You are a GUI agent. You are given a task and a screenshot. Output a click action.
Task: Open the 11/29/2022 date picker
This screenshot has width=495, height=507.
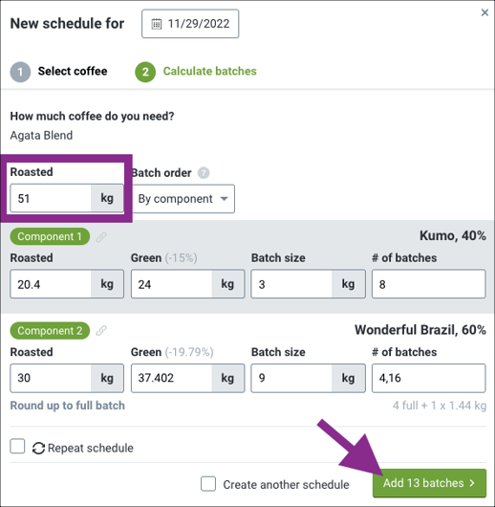point(190,24)
